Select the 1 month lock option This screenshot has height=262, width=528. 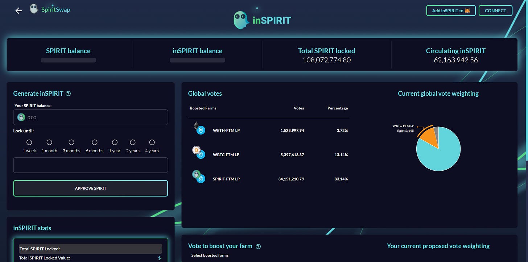pos(49,142)
